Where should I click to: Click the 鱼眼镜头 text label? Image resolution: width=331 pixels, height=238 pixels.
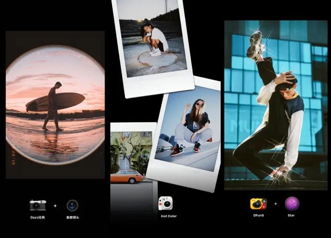point(72,217)
